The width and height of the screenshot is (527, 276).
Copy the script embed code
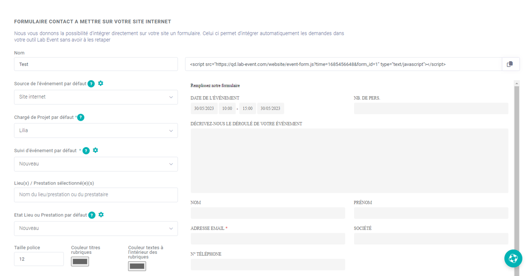coord(511,64)
